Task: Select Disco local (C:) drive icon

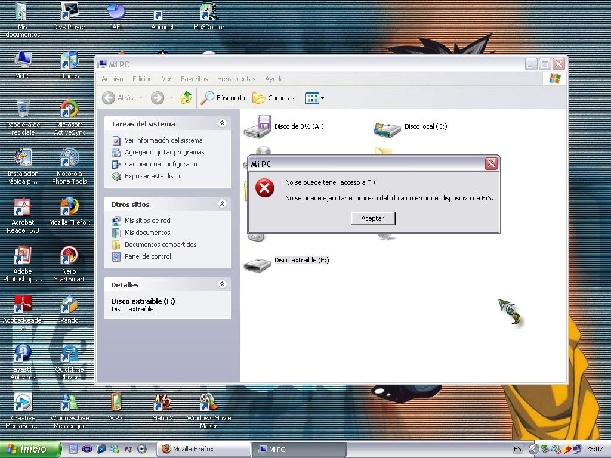Action: pyautogui.click(x=387, y=128)
